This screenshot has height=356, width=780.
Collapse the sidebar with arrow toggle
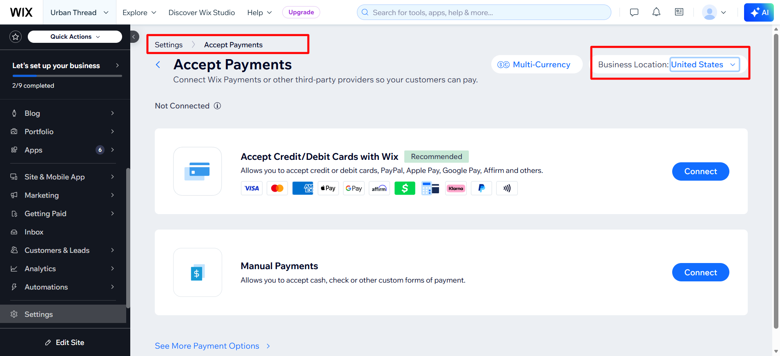[x=134, y=37]
